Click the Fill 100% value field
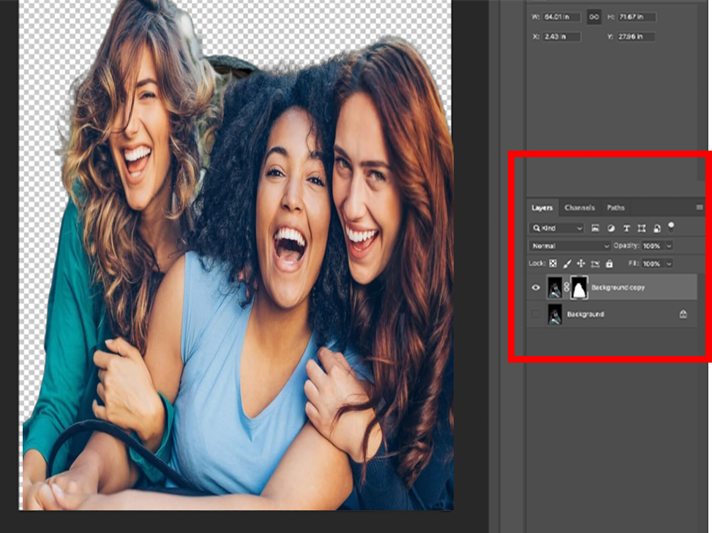This screenshot has height=533, width=712. tap(653, 263)
